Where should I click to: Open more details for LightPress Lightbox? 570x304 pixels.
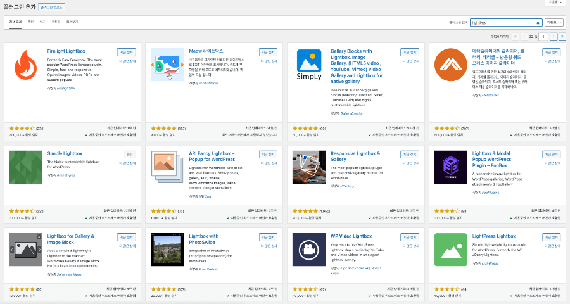pos(552,246)
